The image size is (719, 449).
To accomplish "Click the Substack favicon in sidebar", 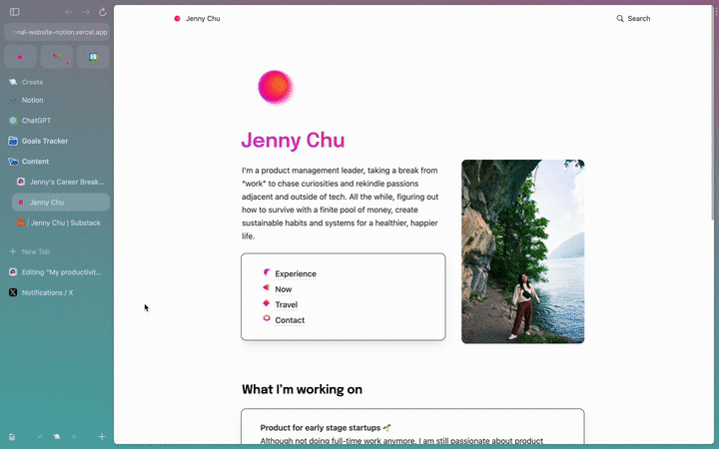I will coord(21,223).
